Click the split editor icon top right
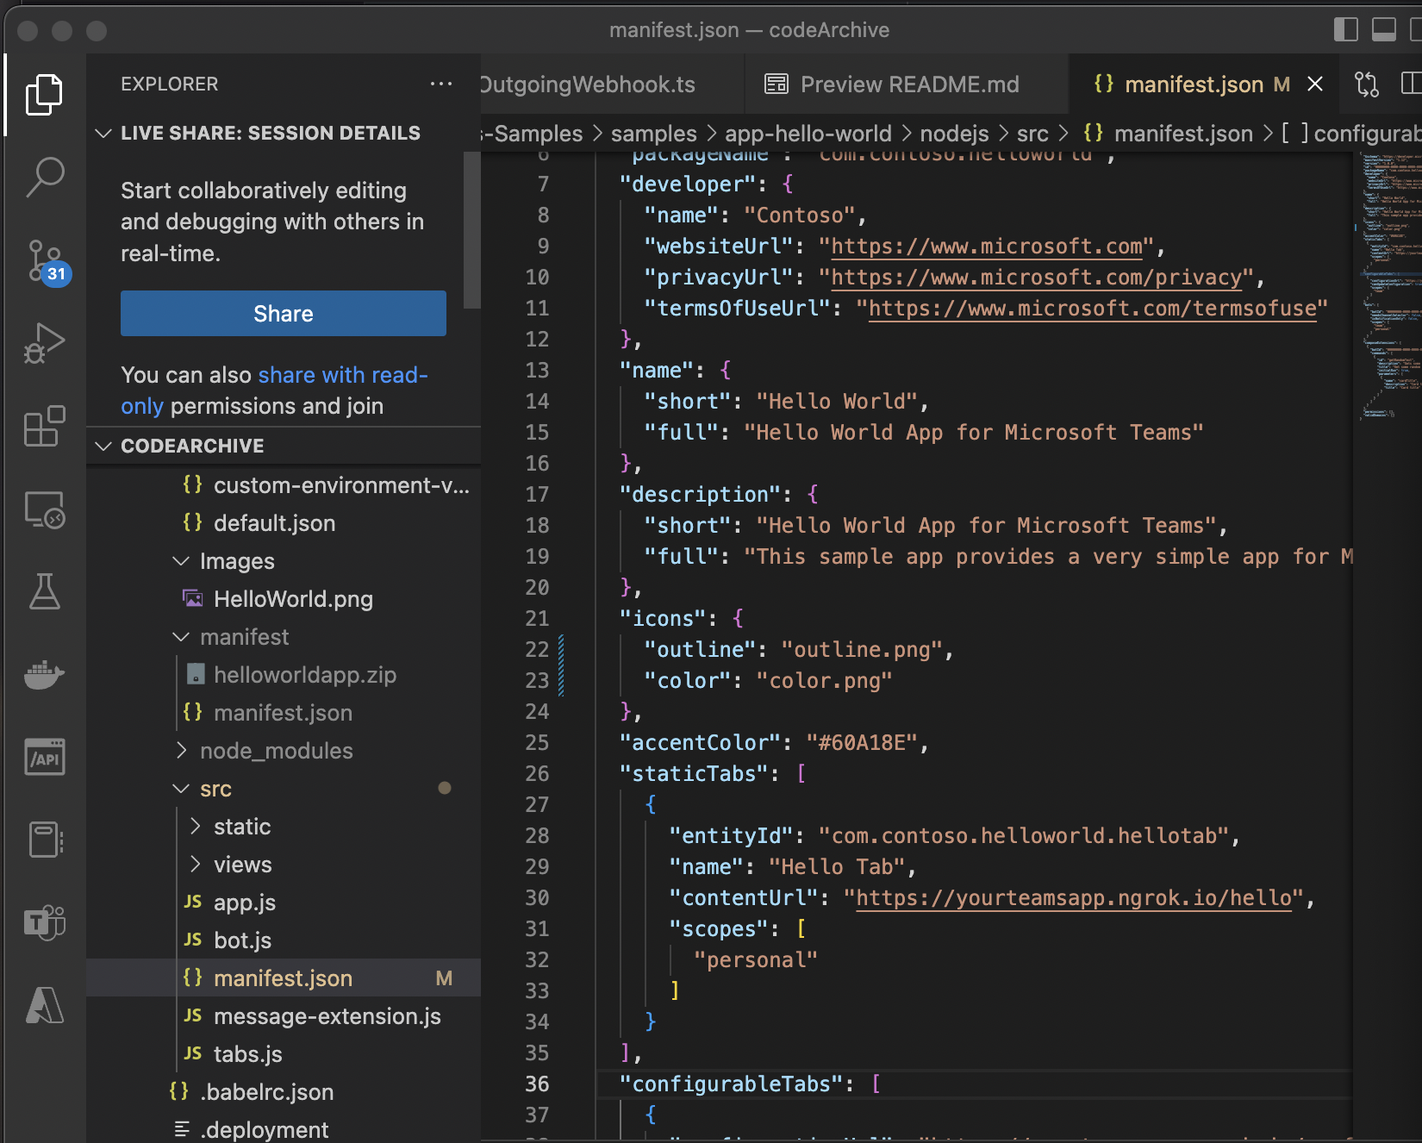Image resolution: width=1422 pixels, height=1143 pixels. 1412,84
